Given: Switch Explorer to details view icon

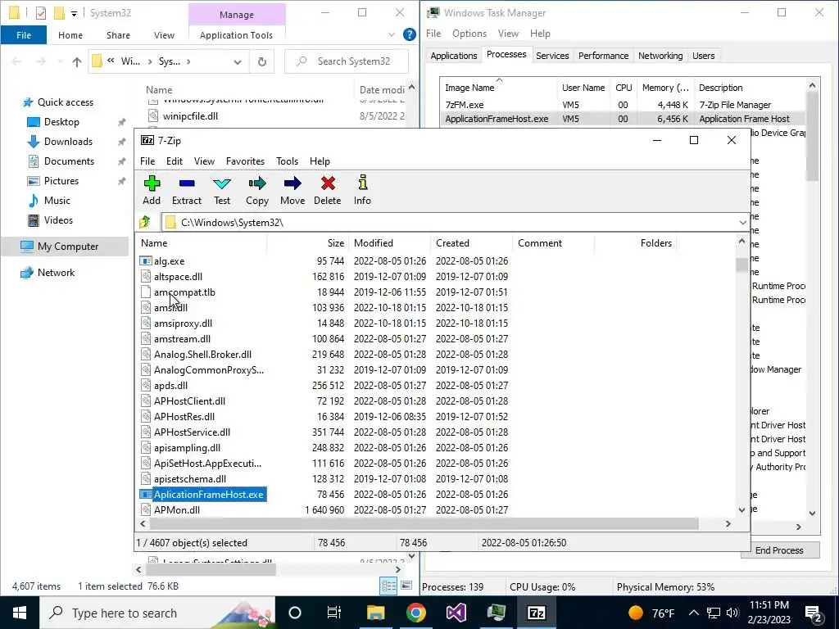Looking at the screenshot, I should pyautogui.click(x=388, y=586).
